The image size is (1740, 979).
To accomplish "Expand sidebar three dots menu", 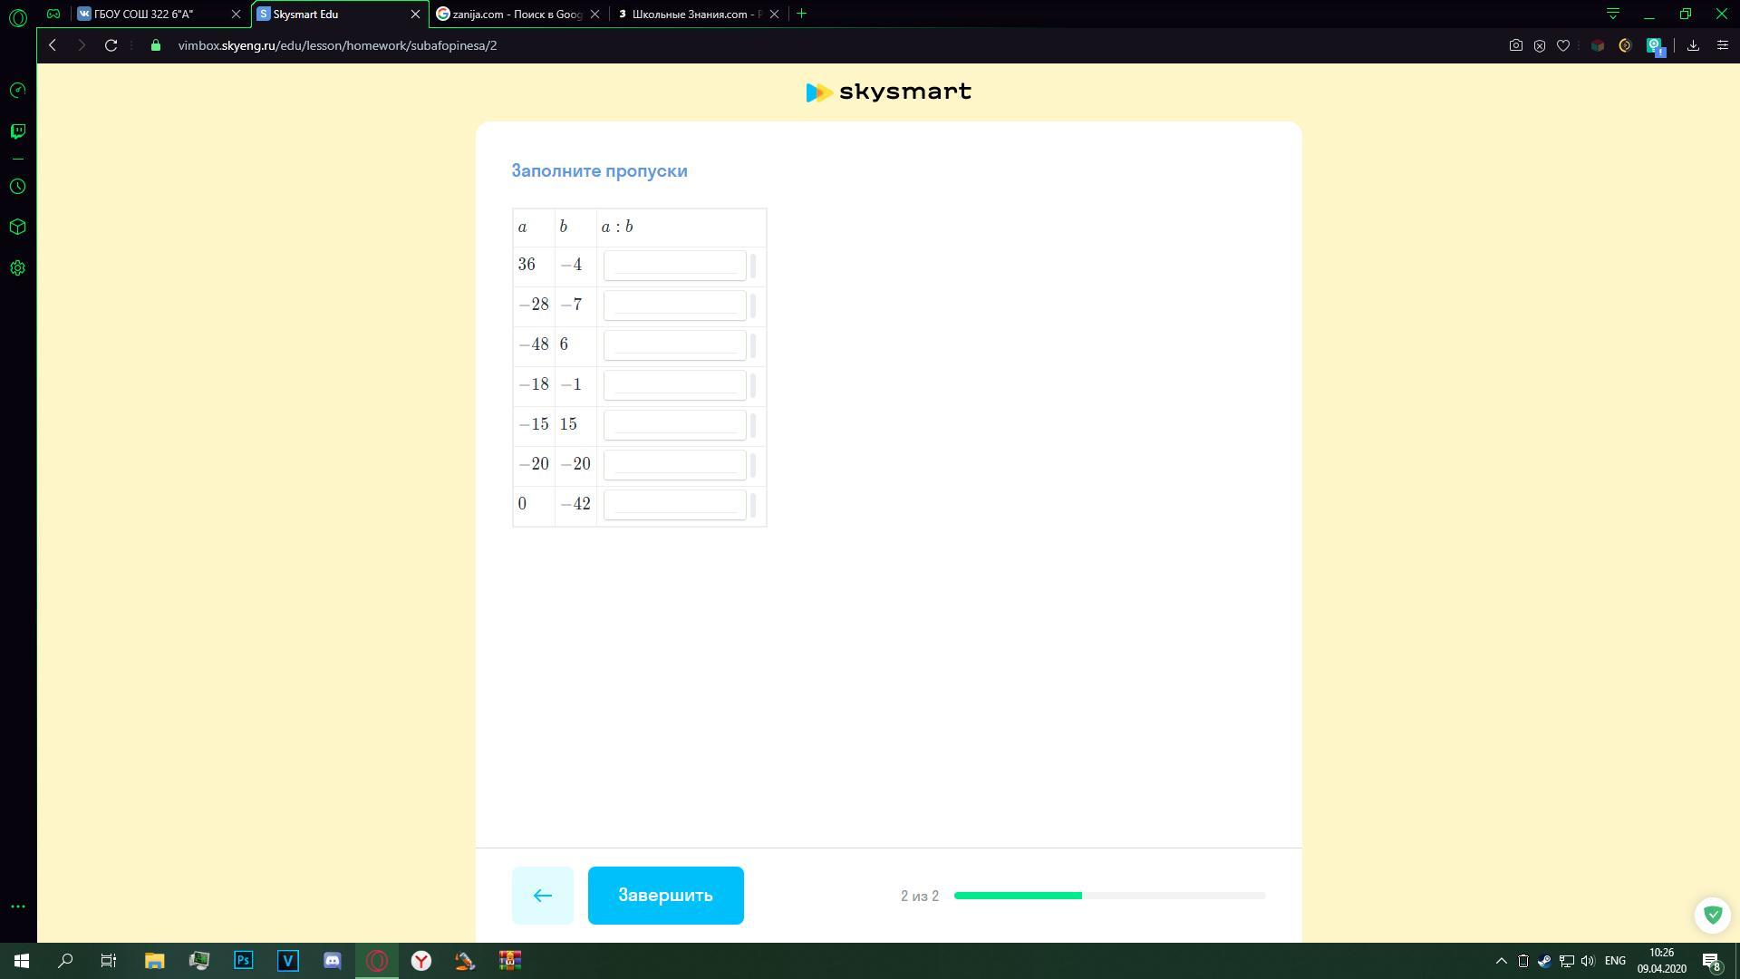I will [17, 906].
